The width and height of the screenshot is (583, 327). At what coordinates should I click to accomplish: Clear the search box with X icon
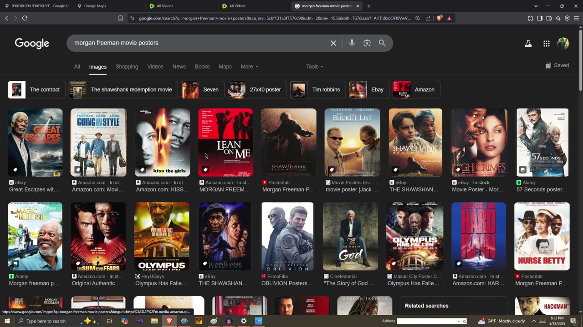click(x=333, y=43)
